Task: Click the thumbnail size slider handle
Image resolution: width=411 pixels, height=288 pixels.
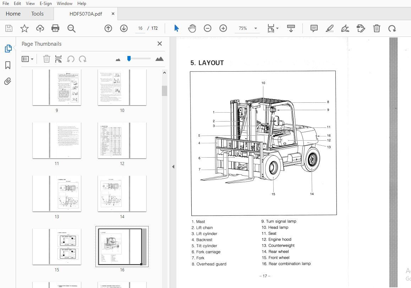Action: coord(129,58)
